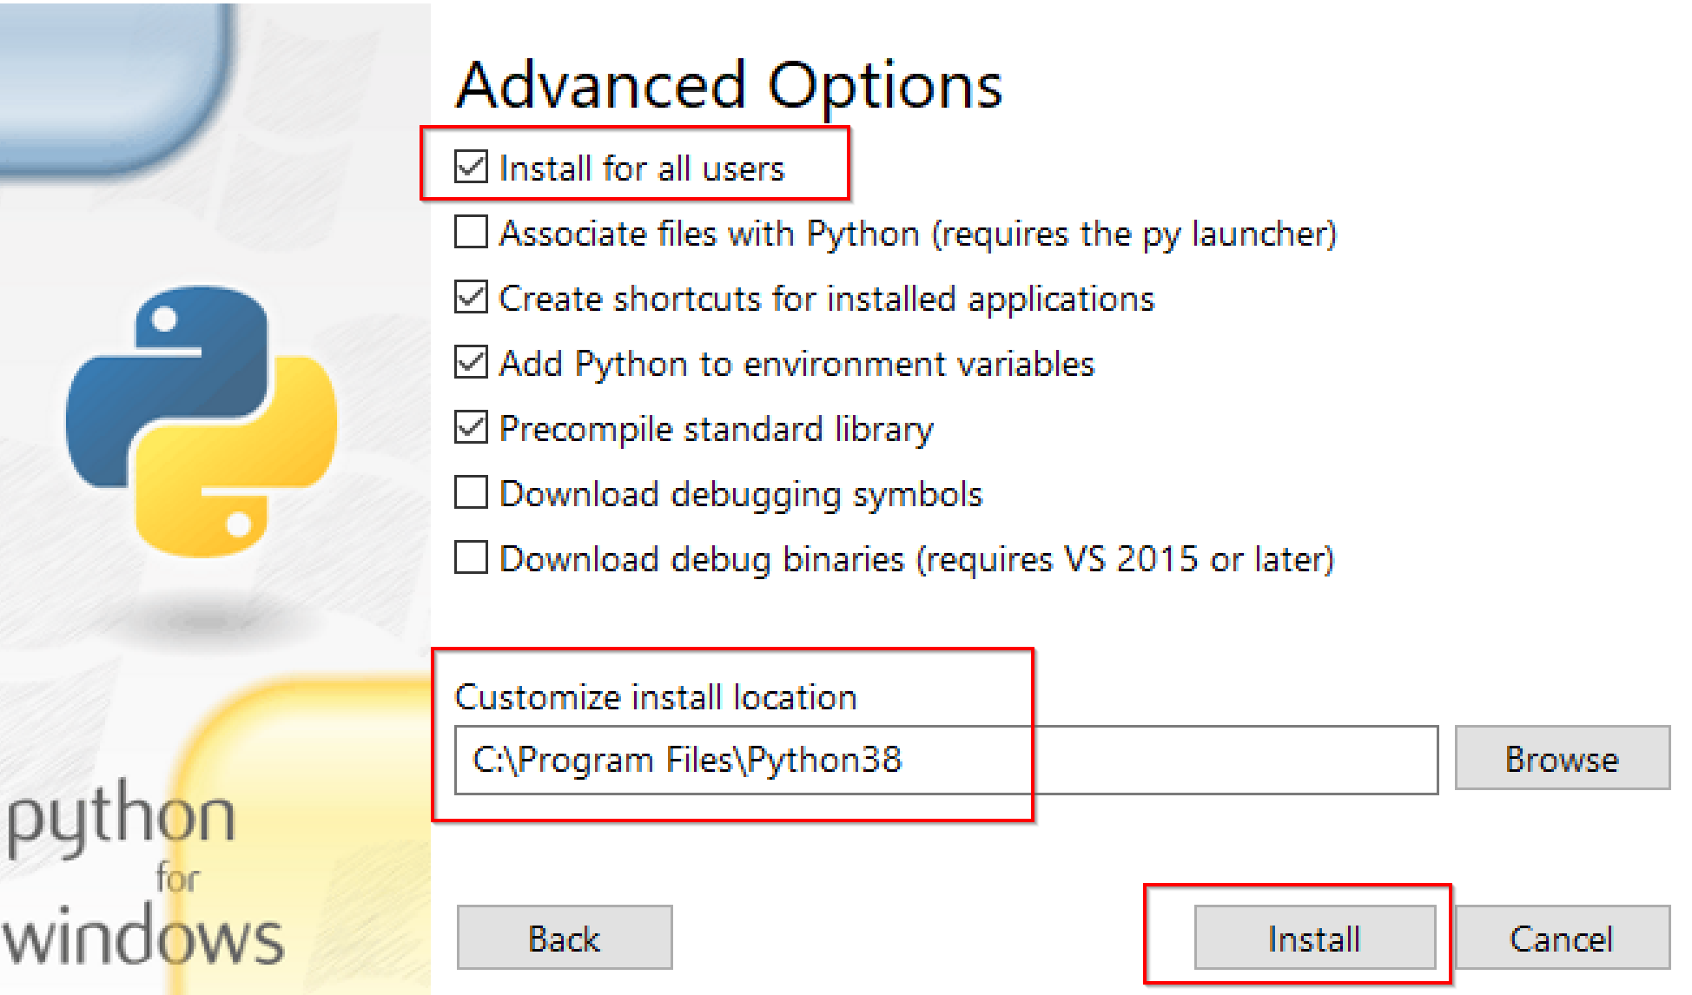This screenshot has width=1692, height=995.
Task: Uncheck the Install for all users checkbox
Action: 471,167
